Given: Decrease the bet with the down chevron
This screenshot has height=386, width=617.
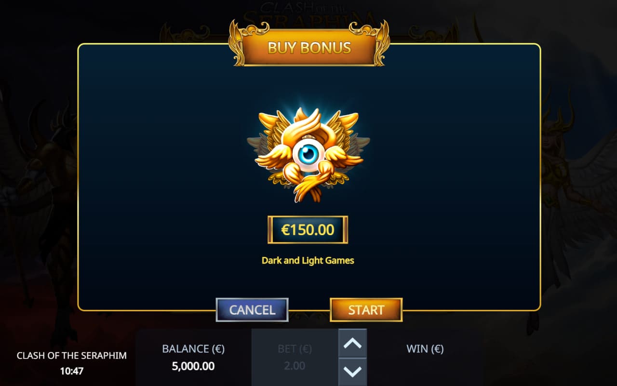Looking at the screenshot, I should coord(352,372).
